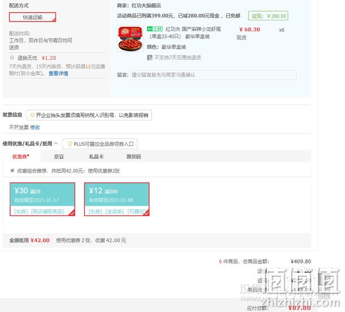This screenshot has height=312, width=345.
Task: Focus the 留言 message input field
Action: pyautogui.click(x=213, y=75)
